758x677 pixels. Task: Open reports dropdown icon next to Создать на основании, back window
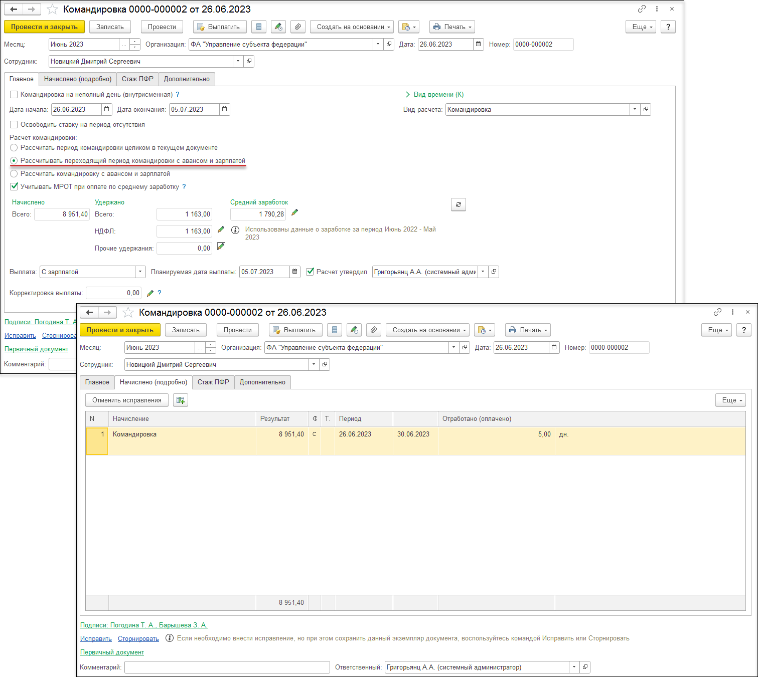click(x=409, y=27)
